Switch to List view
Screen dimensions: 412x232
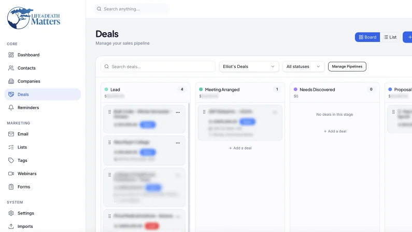(x=390, y=37)
